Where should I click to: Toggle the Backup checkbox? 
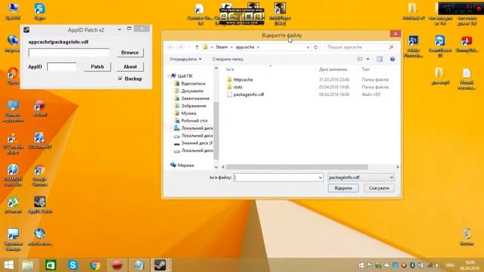click(120, 79)
